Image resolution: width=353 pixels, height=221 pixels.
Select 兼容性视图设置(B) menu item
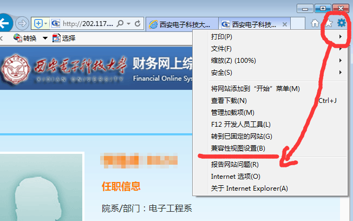point(238,148)
